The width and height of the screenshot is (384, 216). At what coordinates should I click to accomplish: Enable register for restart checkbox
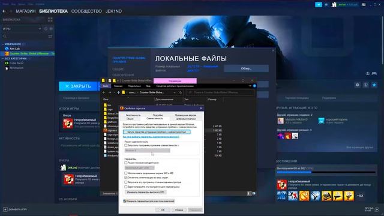click(x=126, y=187)
